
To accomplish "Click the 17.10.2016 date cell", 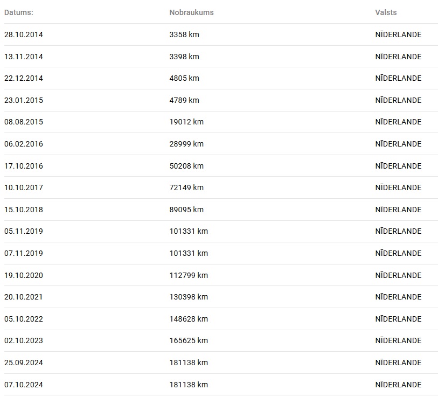I will 24,166.
